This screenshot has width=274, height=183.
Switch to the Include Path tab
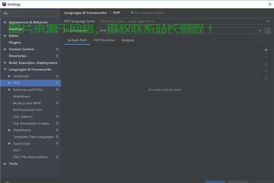77,40
